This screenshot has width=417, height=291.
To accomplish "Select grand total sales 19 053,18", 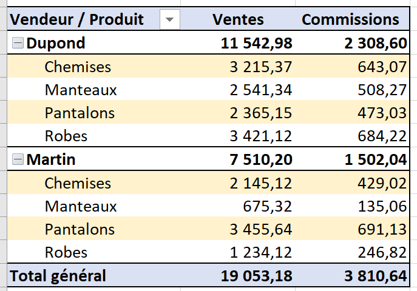I will [x=256, y=276].
